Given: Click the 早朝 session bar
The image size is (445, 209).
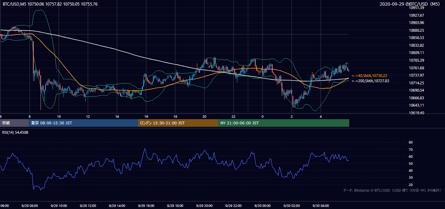Looking at the screenshot, I should point(14,123).
